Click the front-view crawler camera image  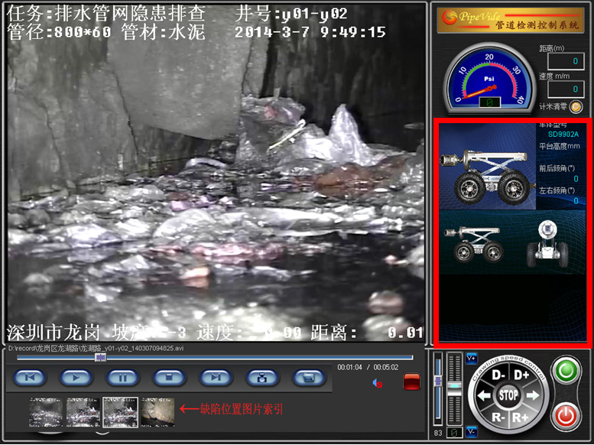click(547, 245)
